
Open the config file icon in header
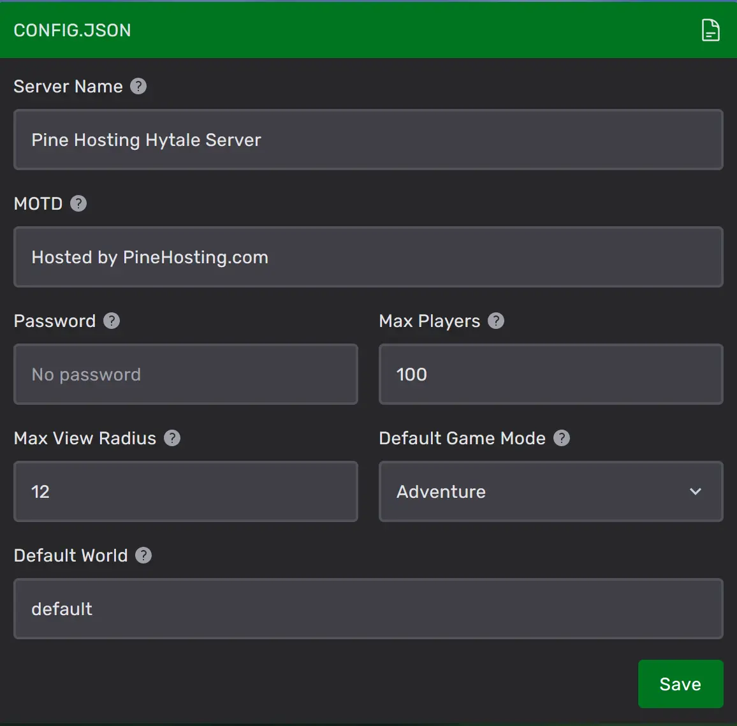pos(710,30)
